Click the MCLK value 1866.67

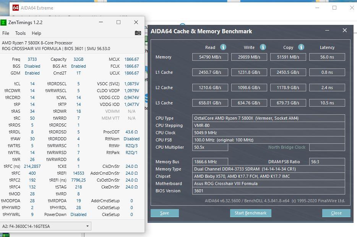[x=131, y=59]
